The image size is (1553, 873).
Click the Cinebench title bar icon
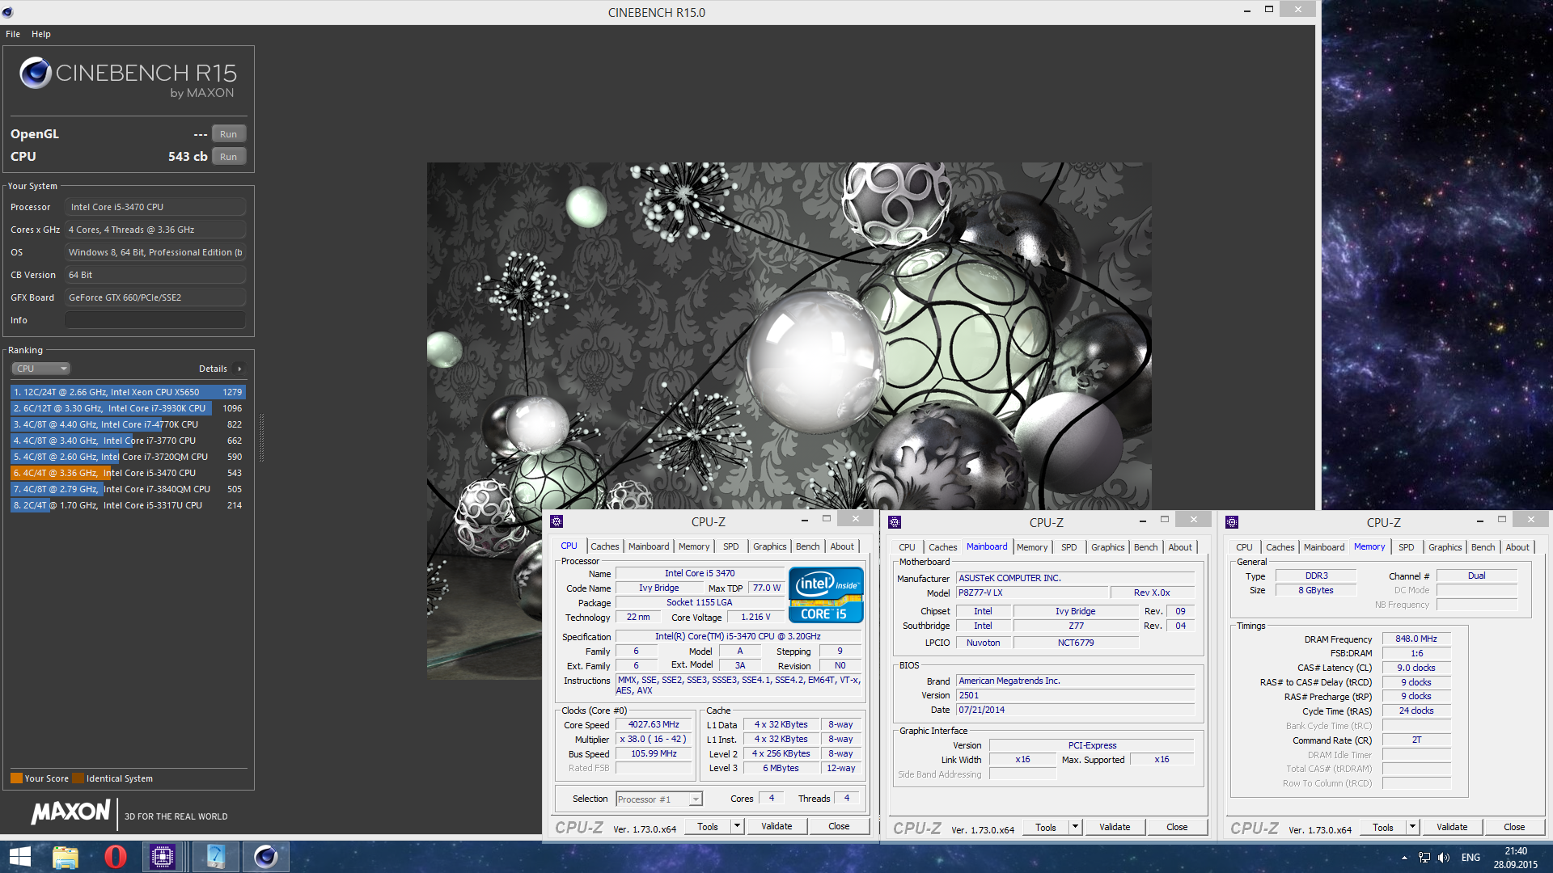(x=7, y=12)
